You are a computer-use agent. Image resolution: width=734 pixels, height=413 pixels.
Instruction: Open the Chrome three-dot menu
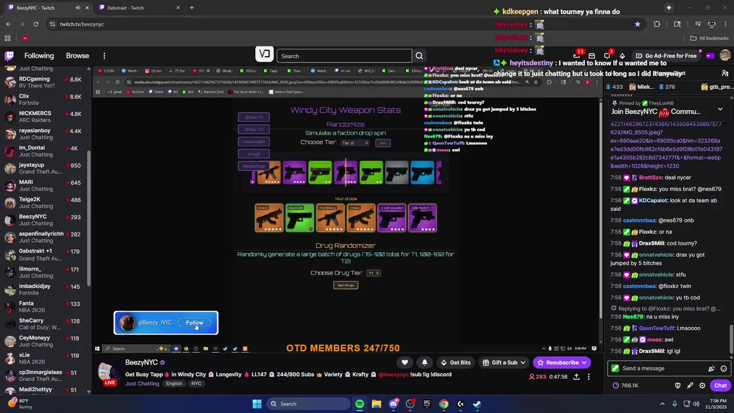click(725, 24)
